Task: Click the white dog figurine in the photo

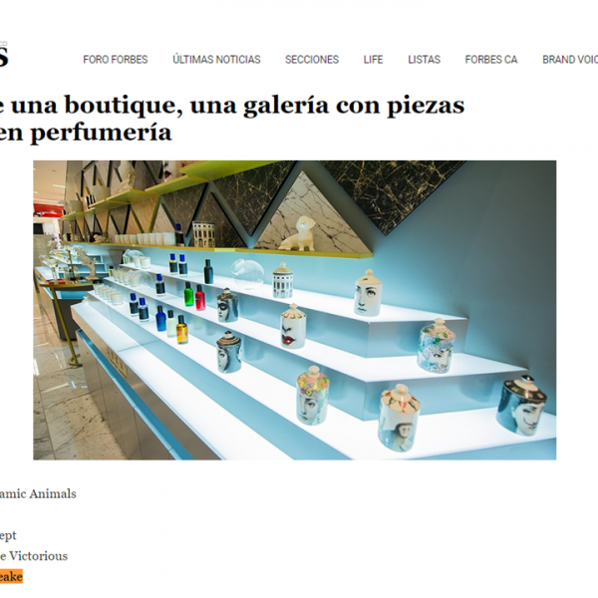Action: click(298, 233)
